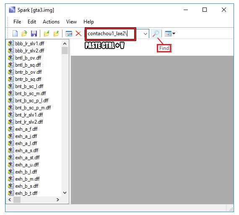The width and height of the screenshot is (239, 215).
Task: Click the file icon beside bnt_b_sc_m.dff
Action: click(11, 93)
